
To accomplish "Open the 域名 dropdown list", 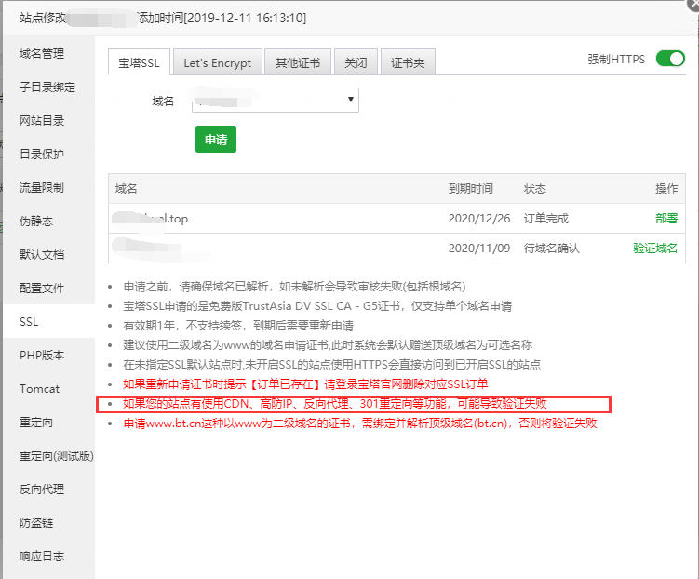I will [x=276, y=101].
